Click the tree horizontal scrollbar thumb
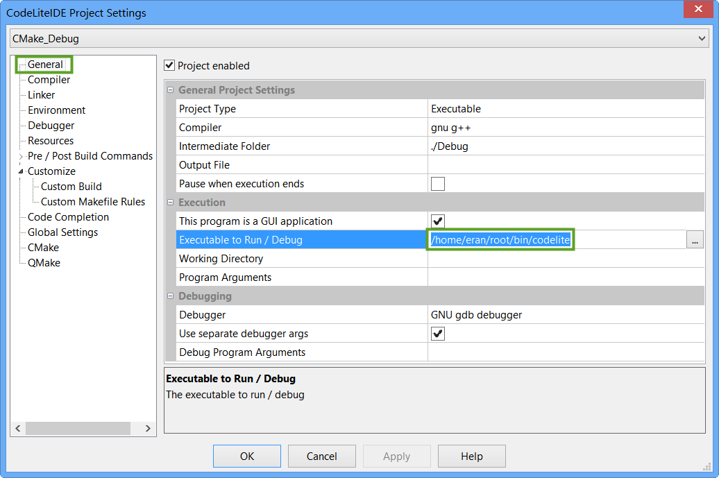Screen dimensions: 719x478 (x=78, y=428)
